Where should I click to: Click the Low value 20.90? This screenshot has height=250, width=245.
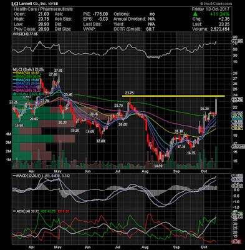(44, 24)
